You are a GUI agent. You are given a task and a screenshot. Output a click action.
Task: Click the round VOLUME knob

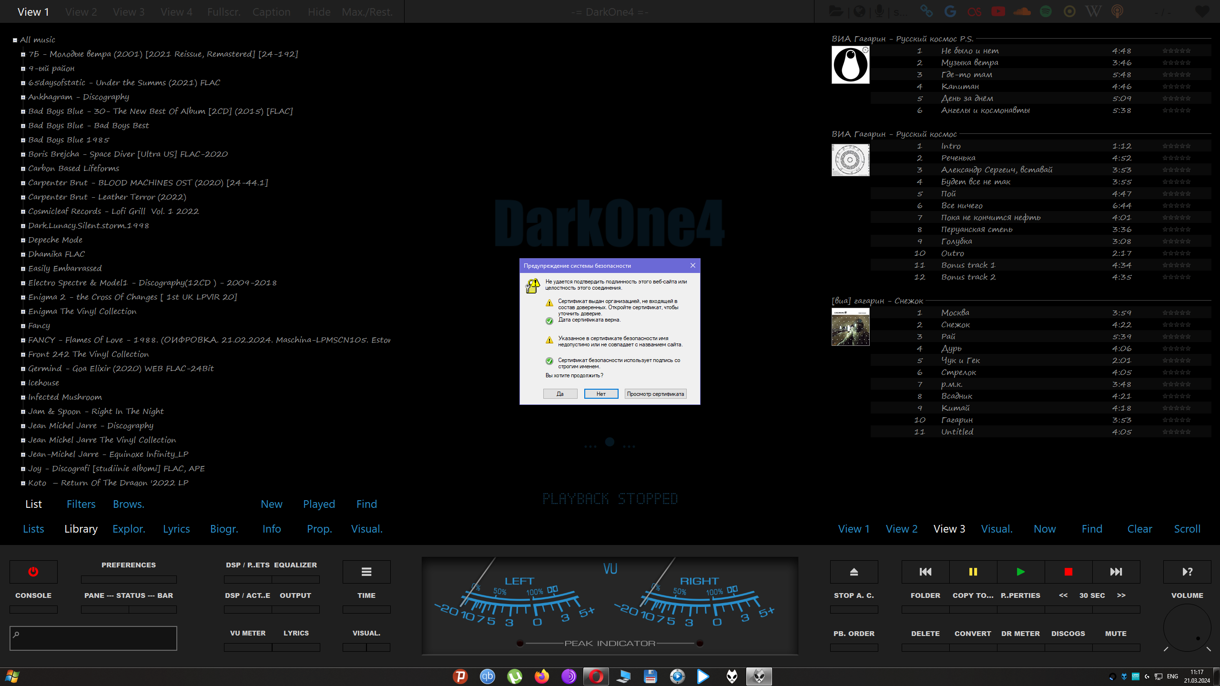[x=1187, y=628]
